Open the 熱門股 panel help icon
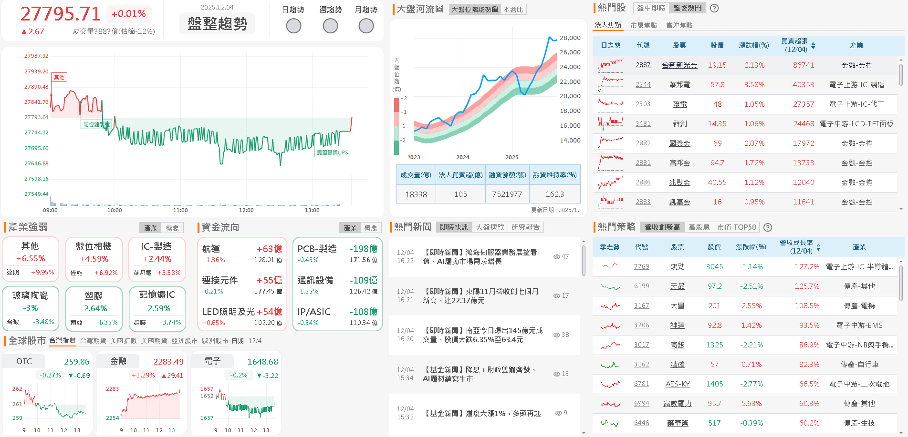Screen dimensions: 908x437 coord(714,8)
